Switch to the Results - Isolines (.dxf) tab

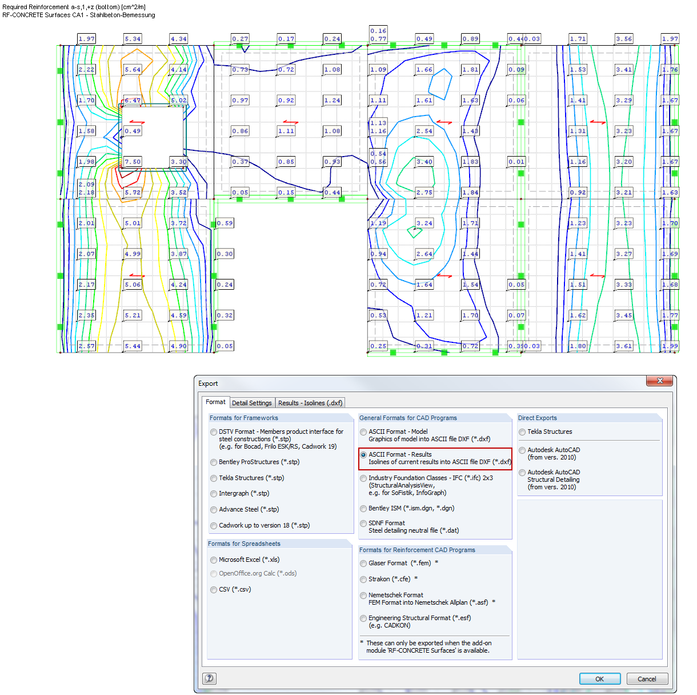310,402
